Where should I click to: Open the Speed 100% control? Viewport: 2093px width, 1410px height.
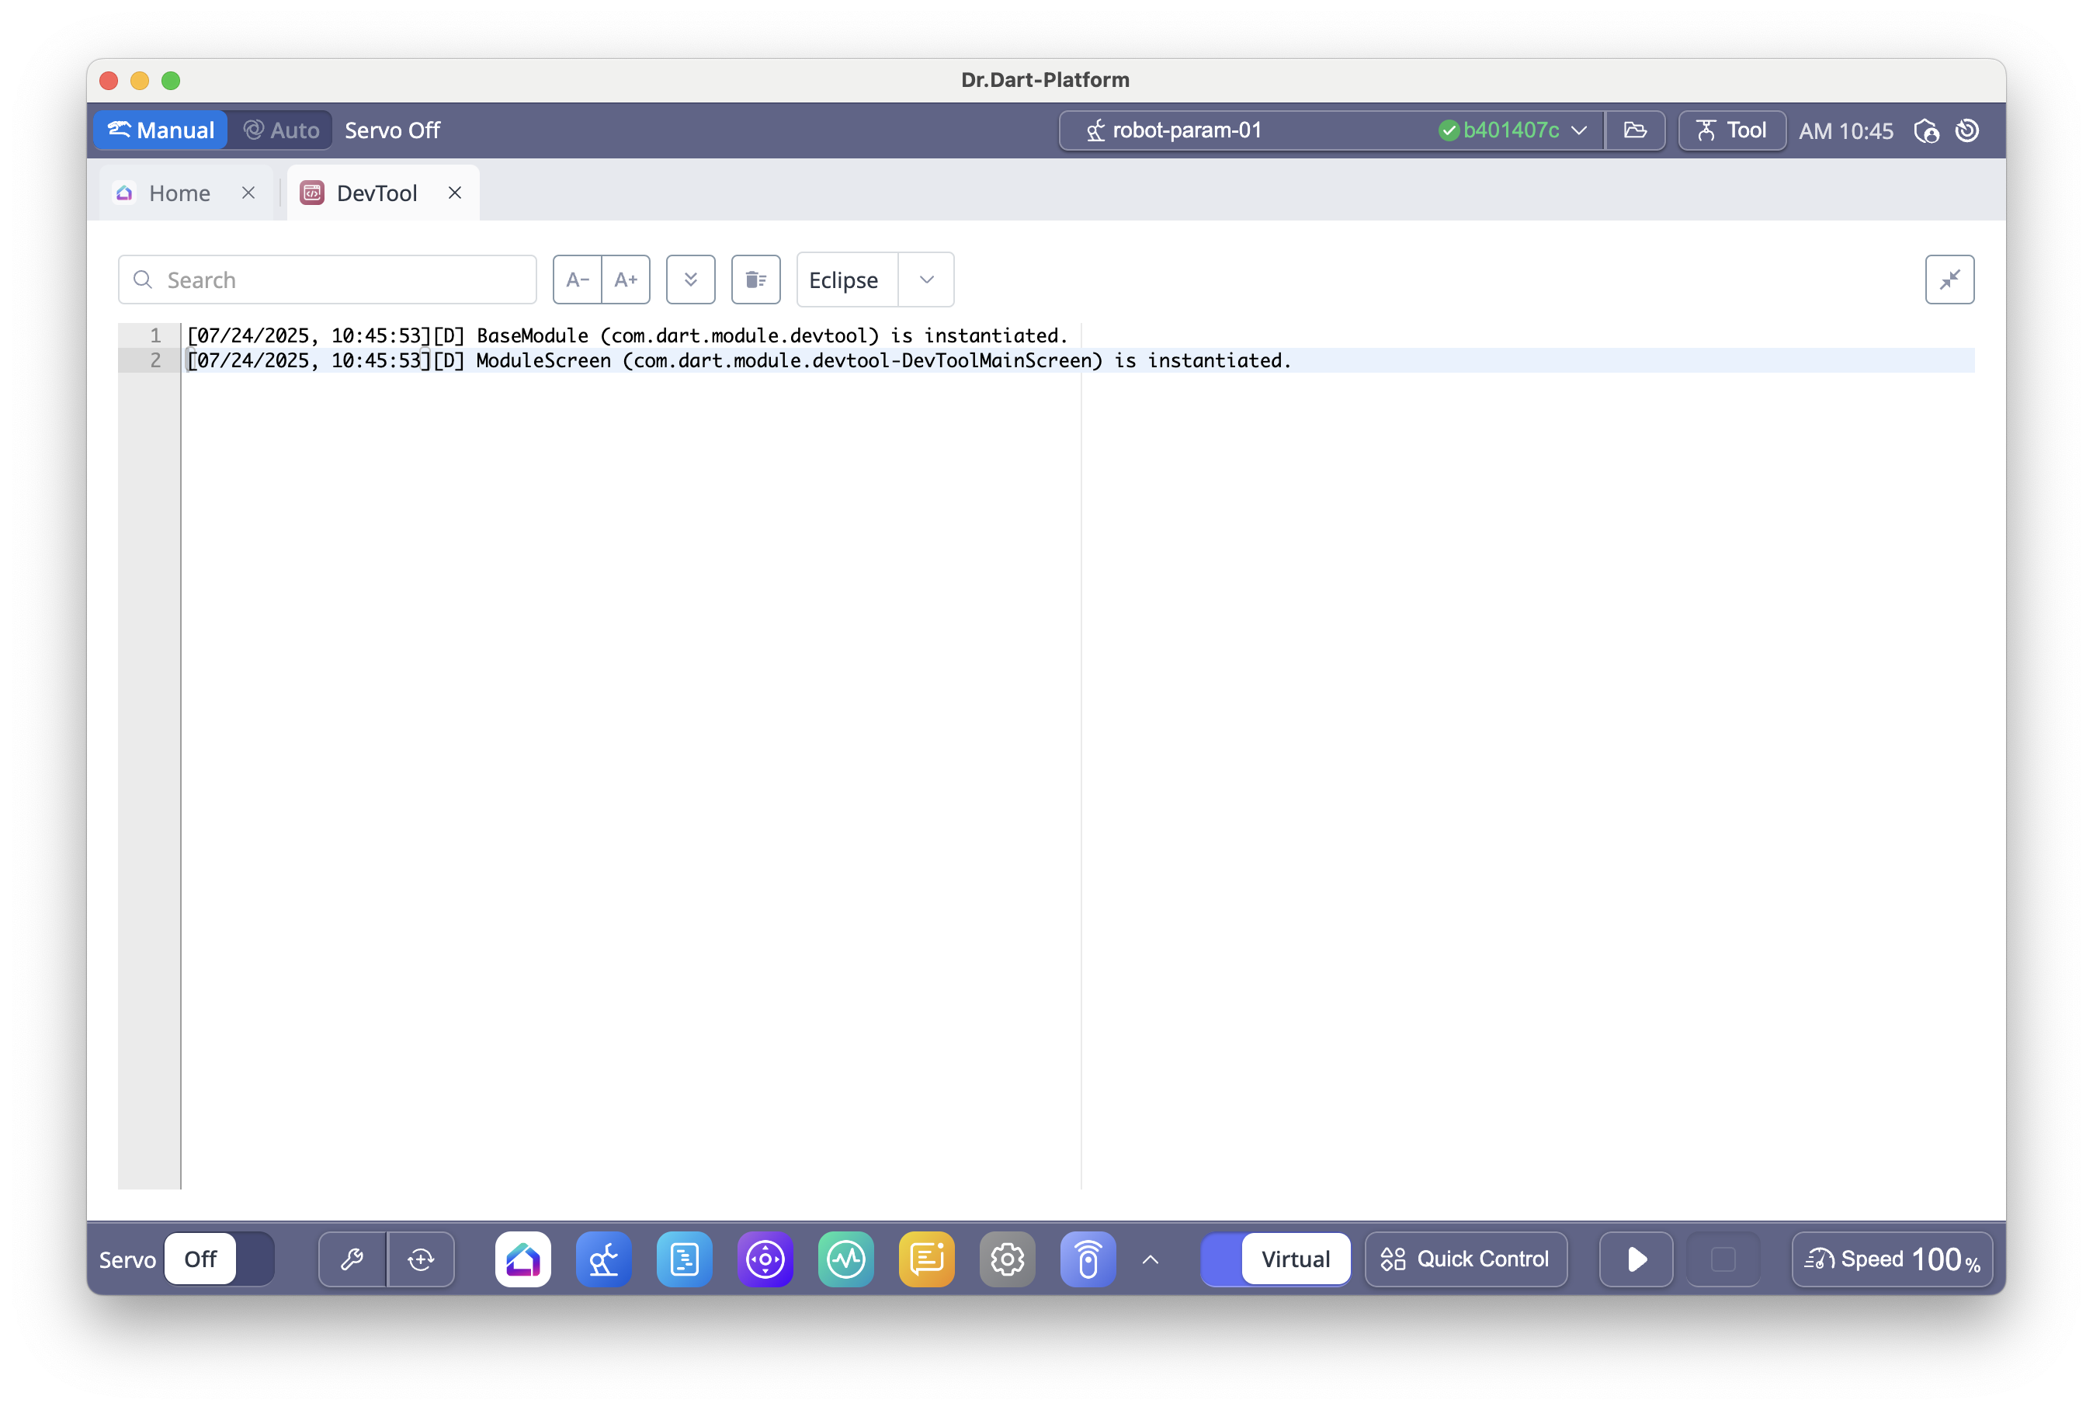(1892, 1259)
